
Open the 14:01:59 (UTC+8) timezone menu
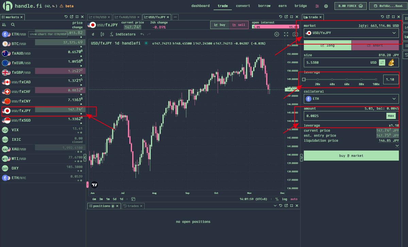(254, 199)
